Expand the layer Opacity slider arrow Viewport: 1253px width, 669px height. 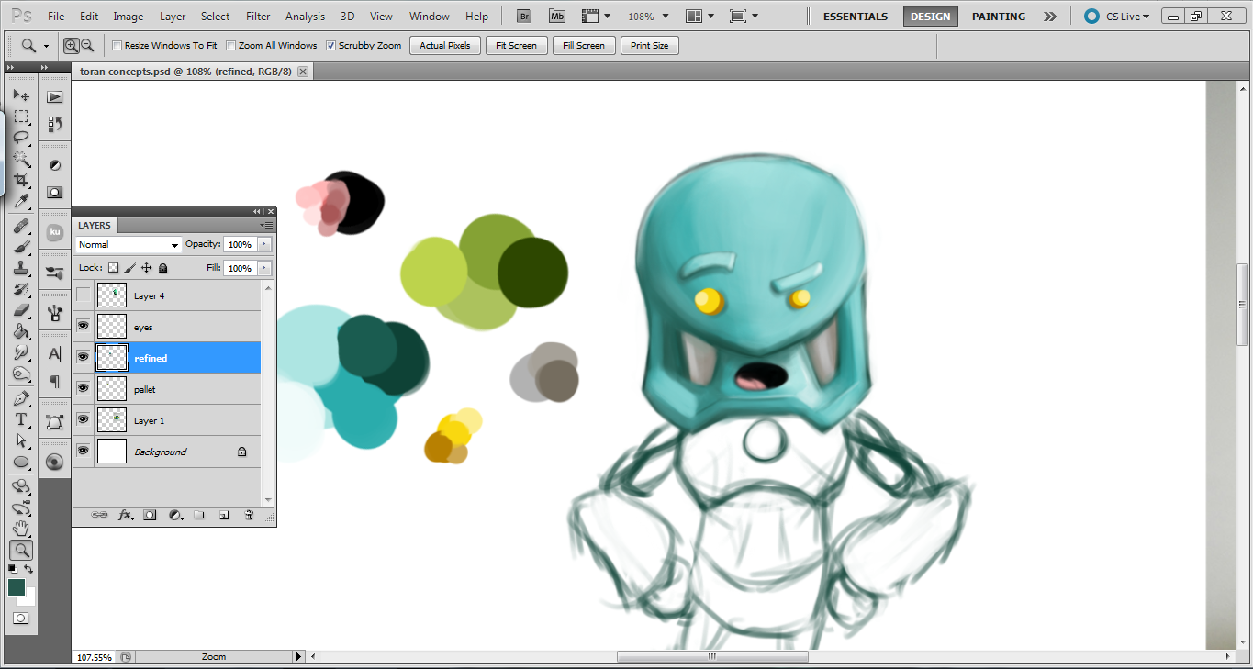pos(264,245)
